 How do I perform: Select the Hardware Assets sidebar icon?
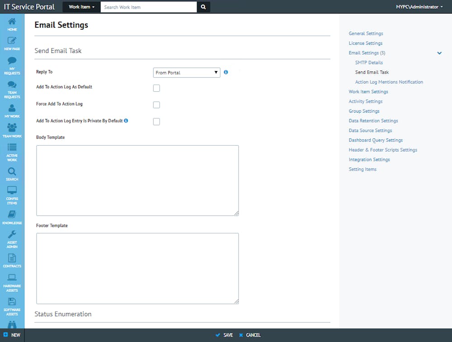12,280
